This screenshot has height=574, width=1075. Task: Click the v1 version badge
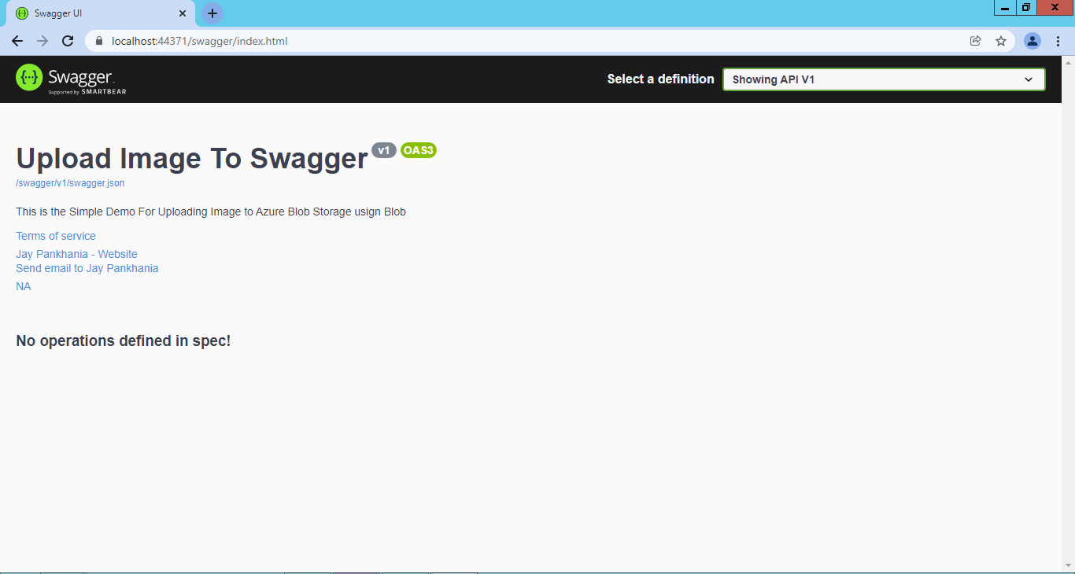(x=384, y=150)
